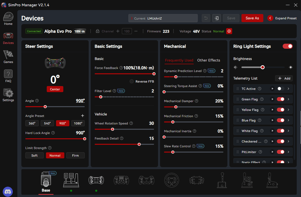
Task: Preview the TC Active light effect
Action: [272, 89]
